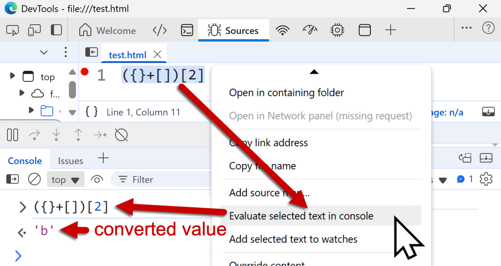Select the inspect element tool
Image resolution: width=501 pixels, height=266 pixels.
coord(12,30)
